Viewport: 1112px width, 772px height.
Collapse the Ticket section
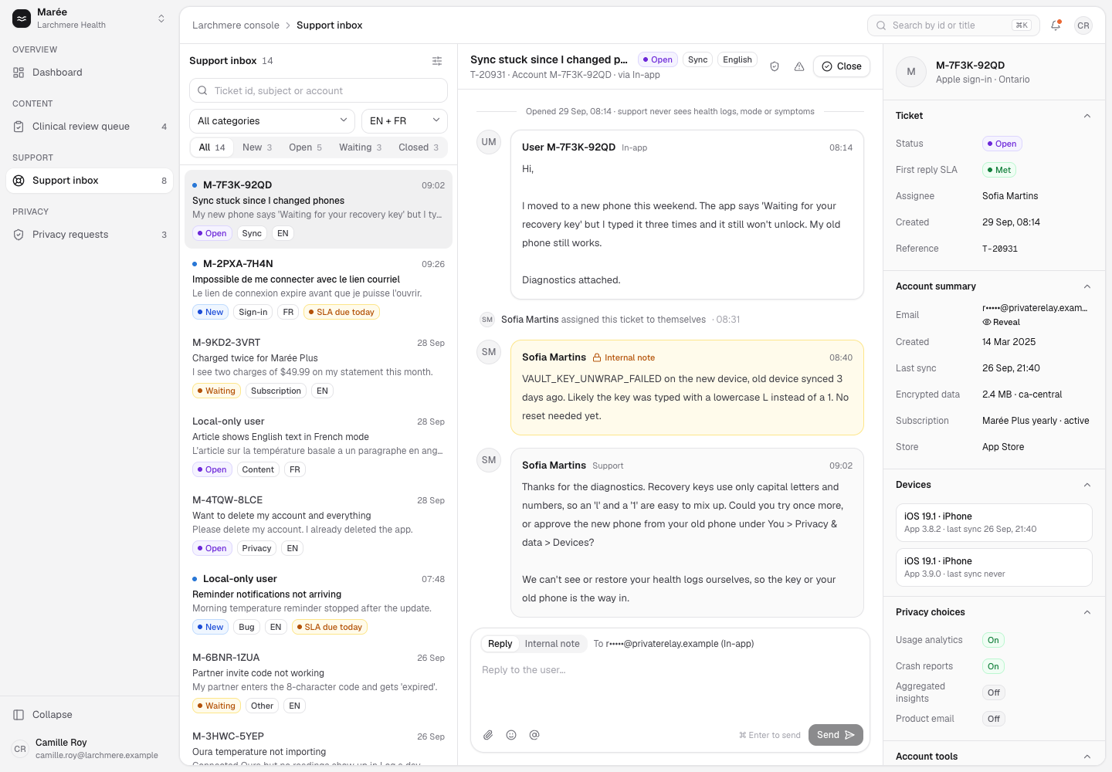pos(1087,116)
